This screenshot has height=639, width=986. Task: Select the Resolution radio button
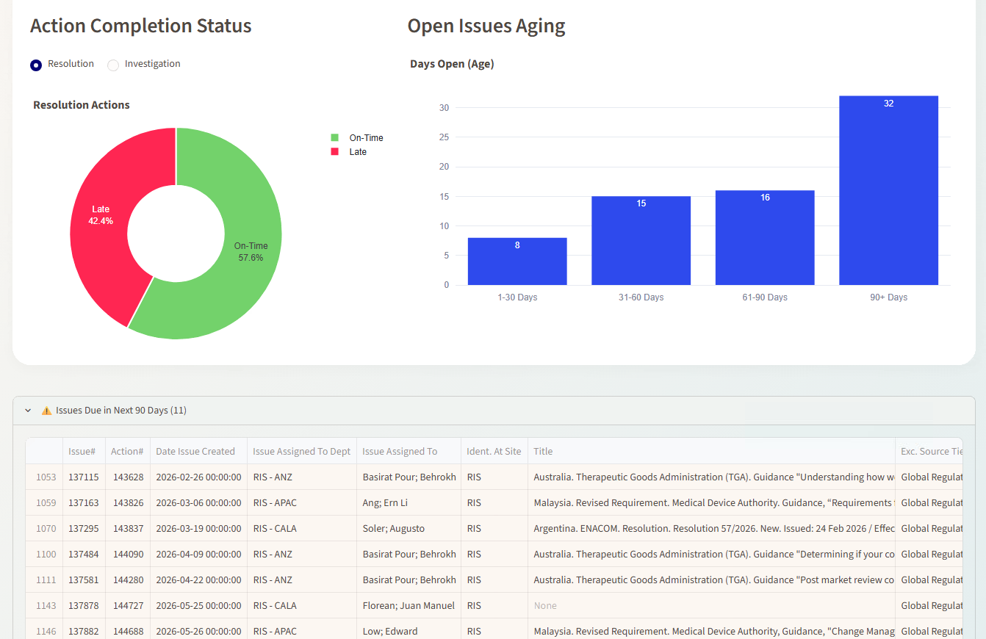pos(36,65)
